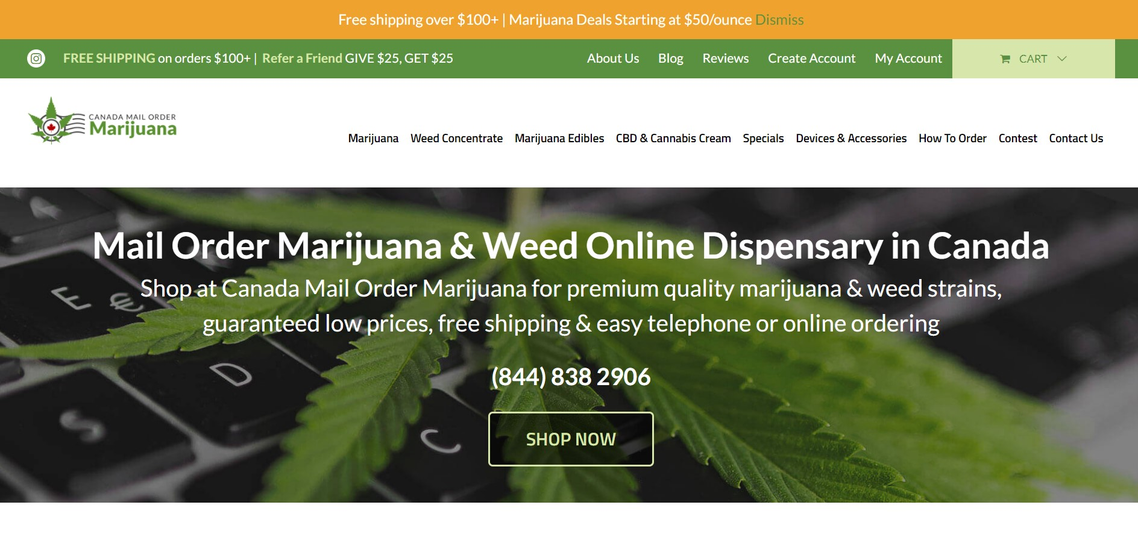This screenshot has height=537, width=1138.
Task: Dismiss the orange free shipping banner
Action: [779, 20]
